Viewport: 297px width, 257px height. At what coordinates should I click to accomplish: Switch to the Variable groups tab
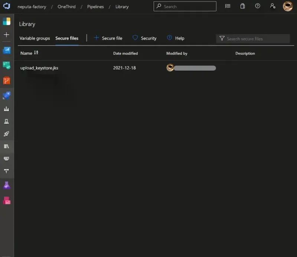click(35, 38)
